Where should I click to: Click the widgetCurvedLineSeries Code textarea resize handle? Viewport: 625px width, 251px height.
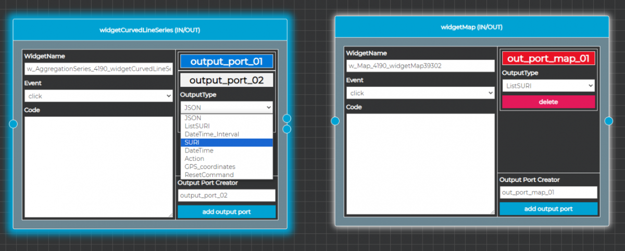pos(170,214)
